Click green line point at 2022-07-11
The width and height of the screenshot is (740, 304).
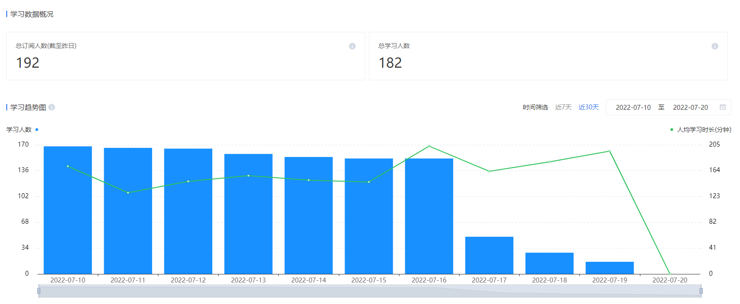(128, 193)
